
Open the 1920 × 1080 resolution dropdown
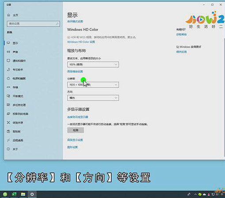(93, 85)
